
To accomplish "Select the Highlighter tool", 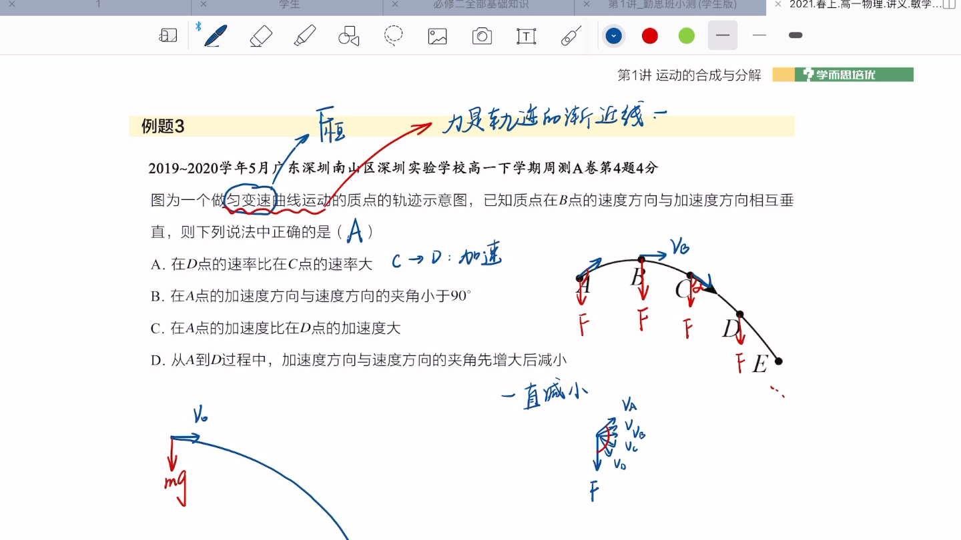I will tap(305, 35).
